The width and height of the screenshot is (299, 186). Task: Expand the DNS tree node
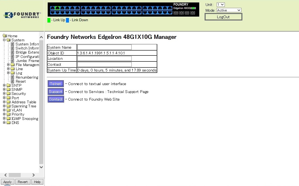pyautogui.click(x=4, y=123)
